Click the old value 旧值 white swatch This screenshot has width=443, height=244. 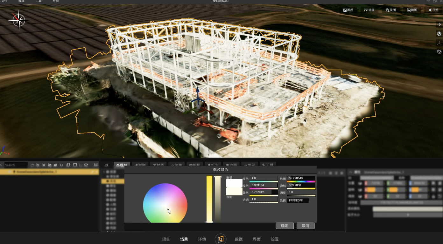(234, 183)
